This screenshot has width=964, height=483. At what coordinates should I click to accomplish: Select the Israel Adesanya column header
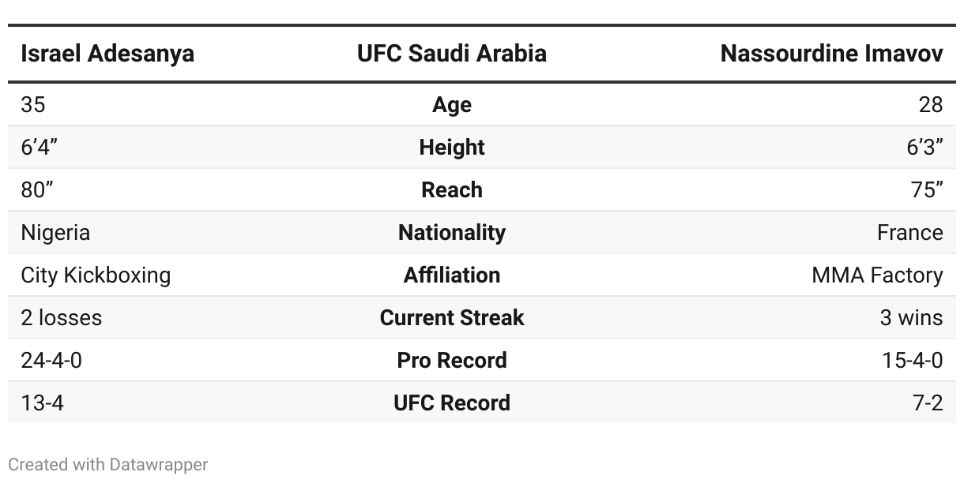[107, 54]
